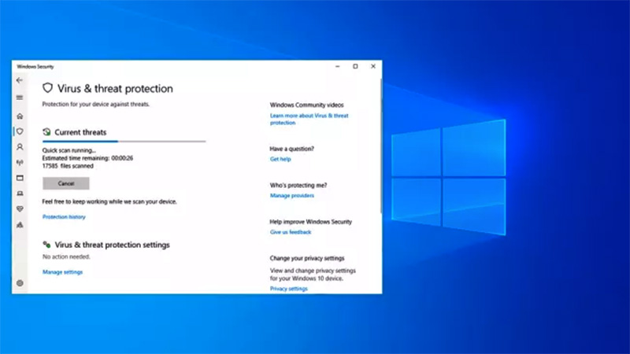Click Manage settings under protection settings
Viewport: 630px width, 354px height.
[x=62, y=272]
